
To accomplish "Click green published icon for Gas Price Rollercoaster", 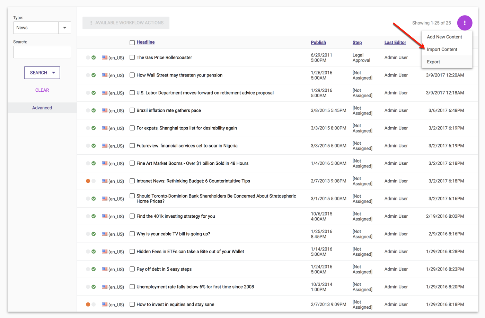I will click(94, 57).
